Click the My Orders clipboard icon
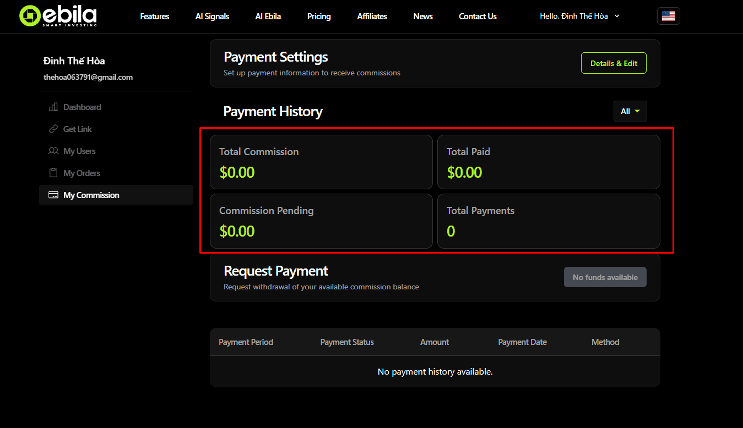Viewport: 743px width, 428px height. point(53,173)
